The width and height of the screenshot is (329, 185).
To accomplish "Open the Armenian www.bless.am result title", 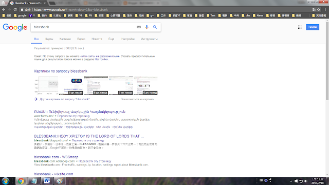I will (80, 112).
